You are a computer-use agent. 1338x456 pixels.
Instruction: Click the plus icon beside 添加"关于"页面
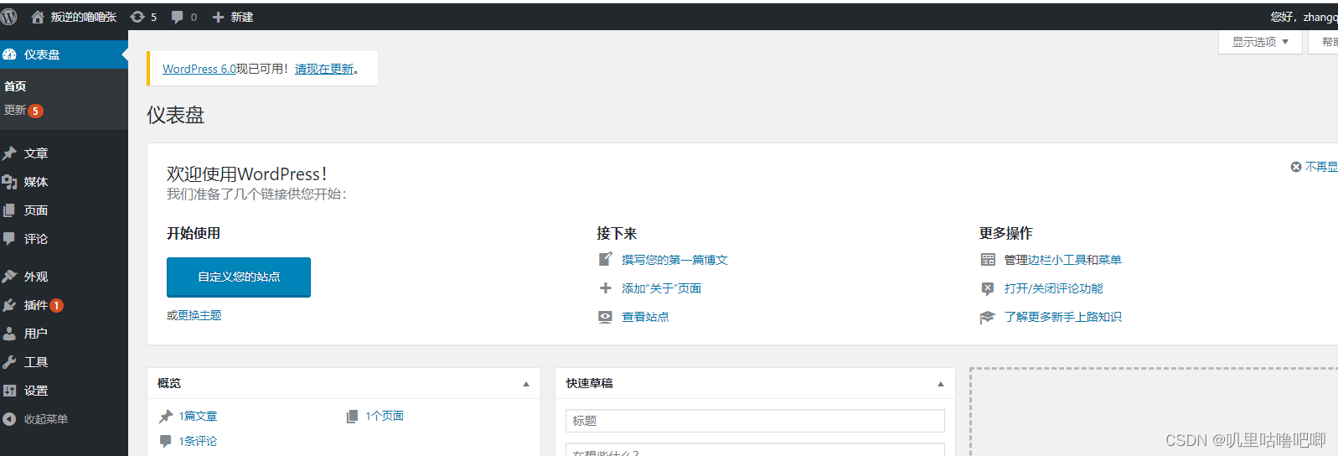[606, 288]
